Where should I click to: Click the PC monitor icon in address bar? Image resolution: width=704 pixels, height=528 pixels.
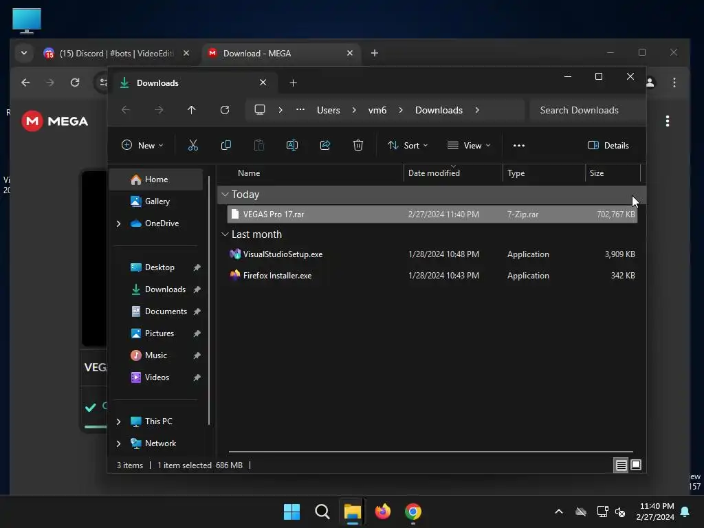pyautogui.click(x=259, y=110)
